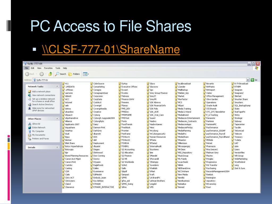The image size is (272, 204).
Task: Open the Tools menu
Action: [x=58, y=68]
